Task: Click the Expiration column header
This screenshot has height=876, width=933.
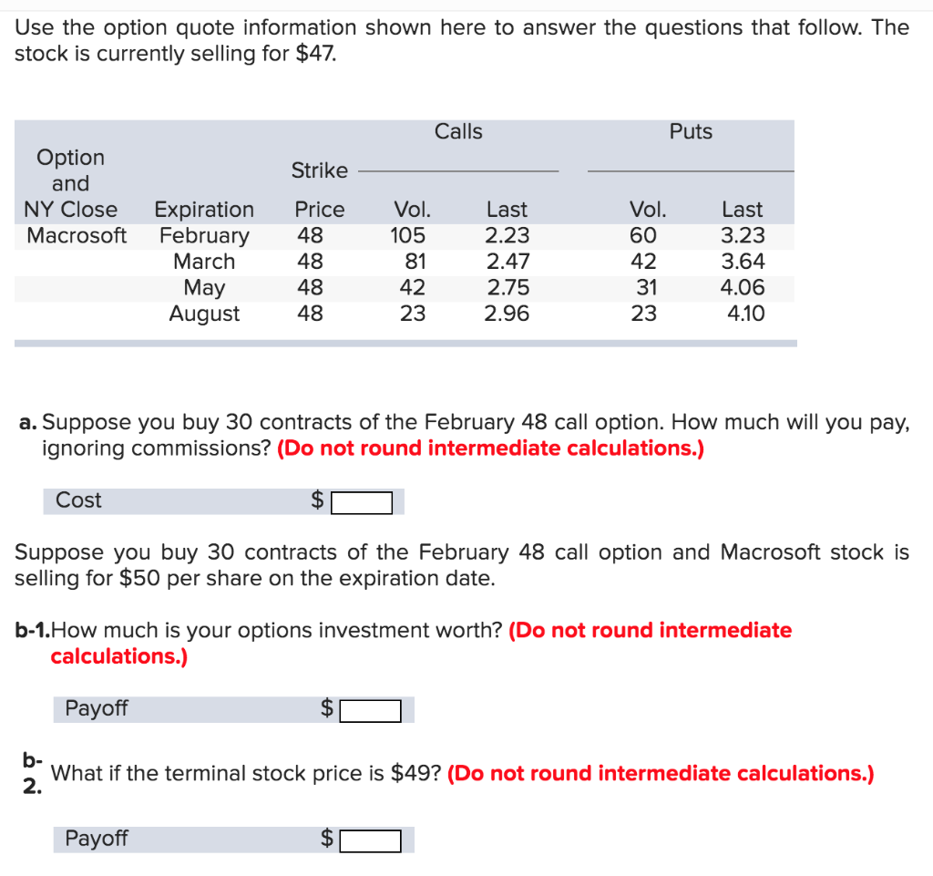Action: [203, 209]
